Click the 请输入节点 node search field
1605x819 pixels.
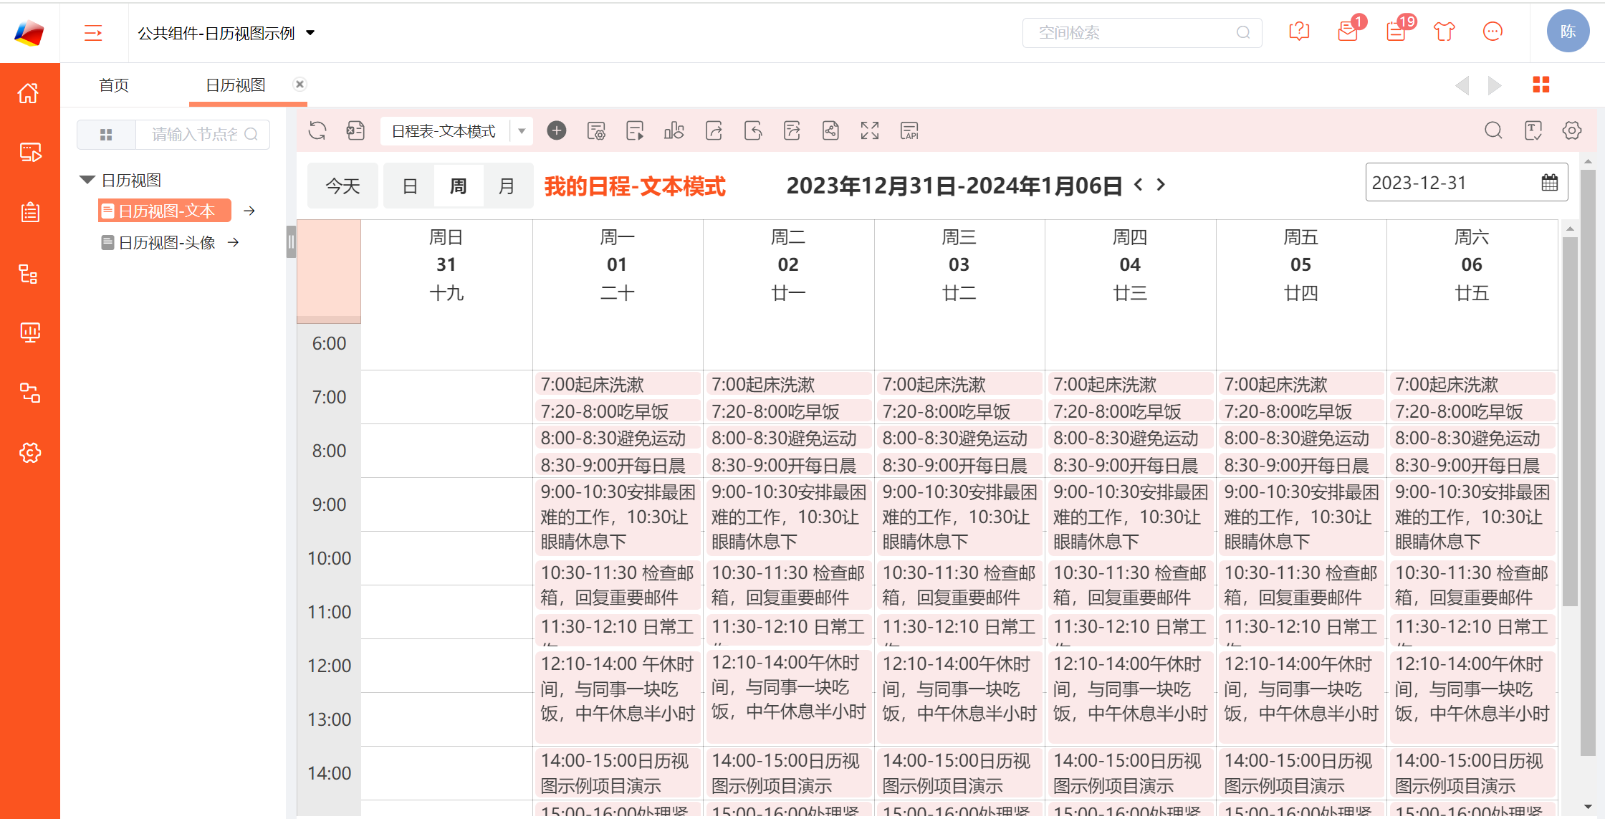pyautogui.click(x=203, y=135)
